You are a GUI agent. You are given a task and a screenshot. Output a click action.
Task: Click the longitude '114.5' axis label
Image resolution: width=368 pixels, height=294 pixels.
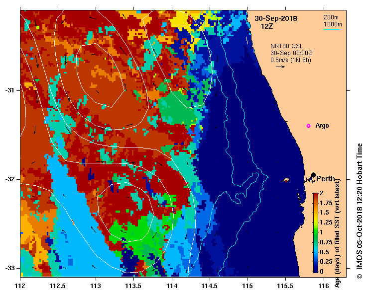210,286
